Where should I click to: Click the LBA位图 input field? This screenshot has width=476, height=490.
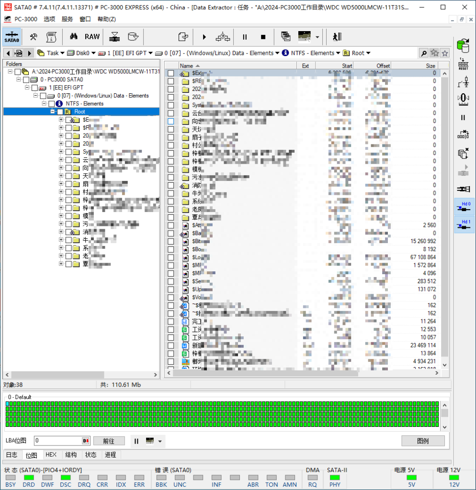58,441
